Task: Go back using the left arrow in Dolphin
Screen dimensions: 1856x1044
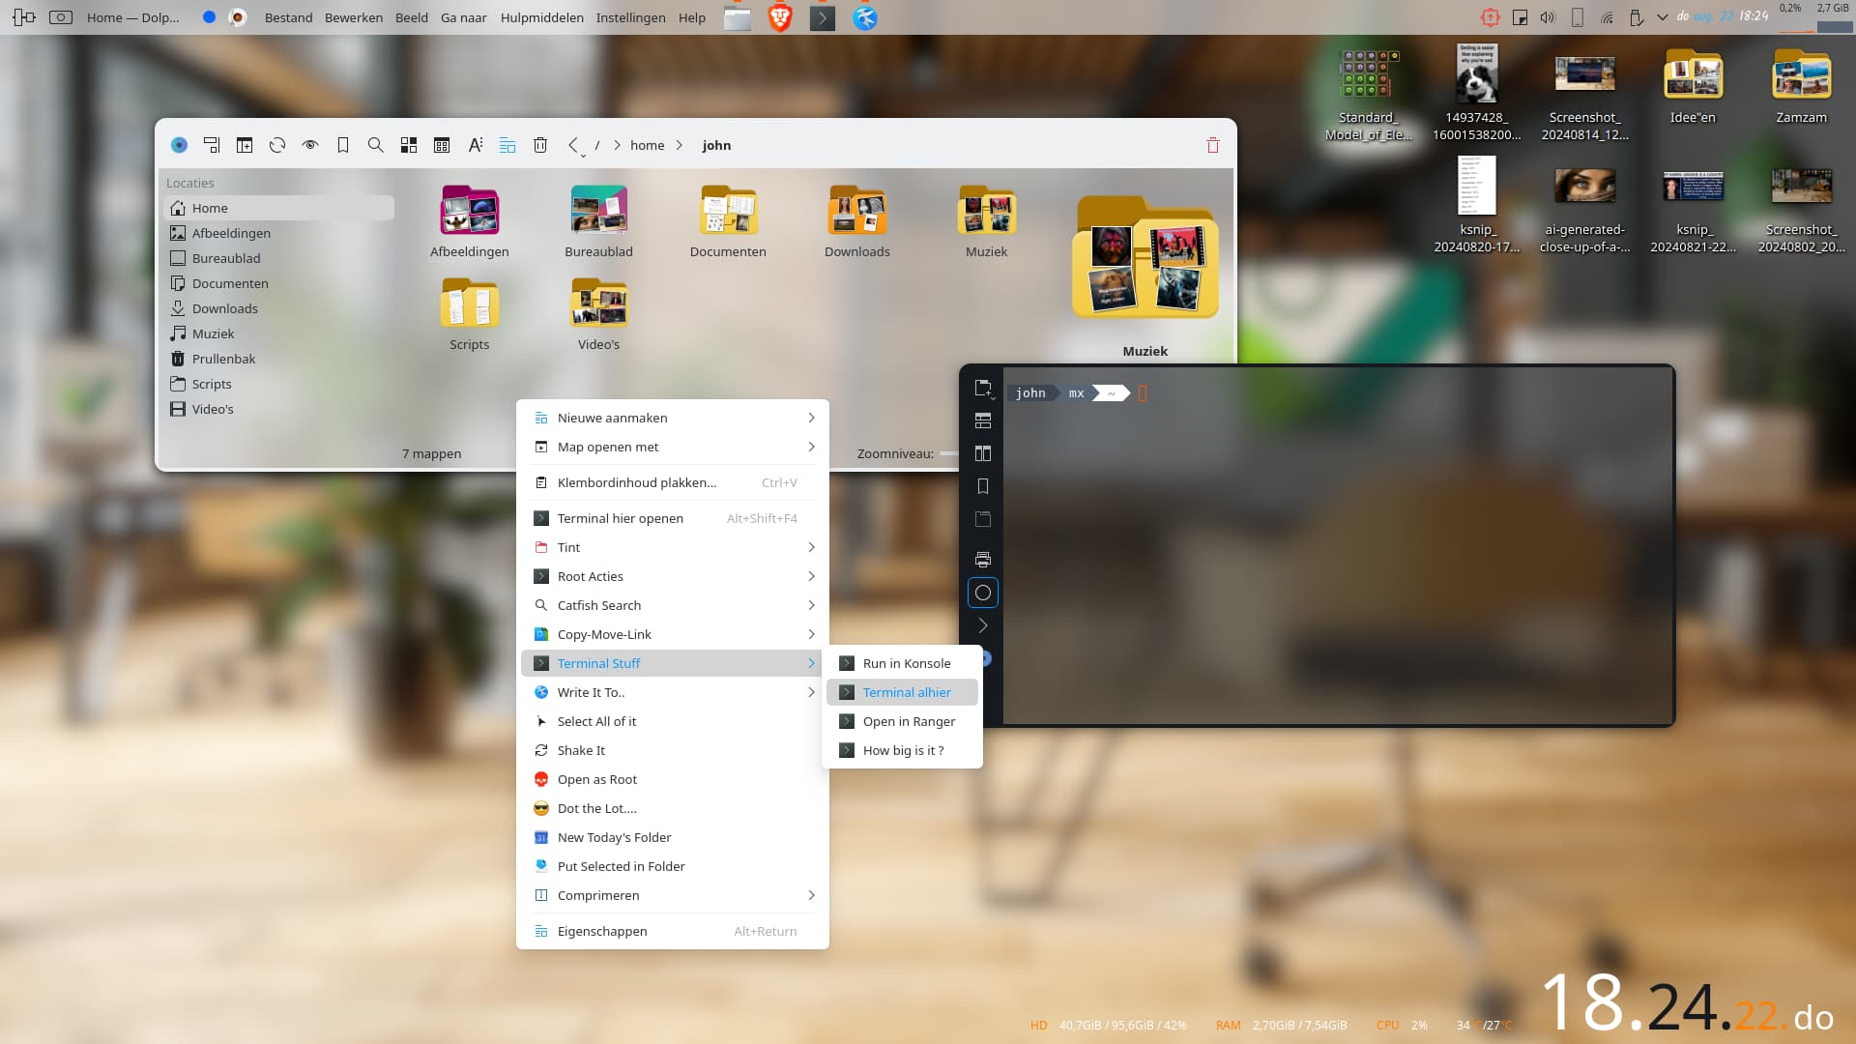Action: pyautogui.click(x=573, y=145)
